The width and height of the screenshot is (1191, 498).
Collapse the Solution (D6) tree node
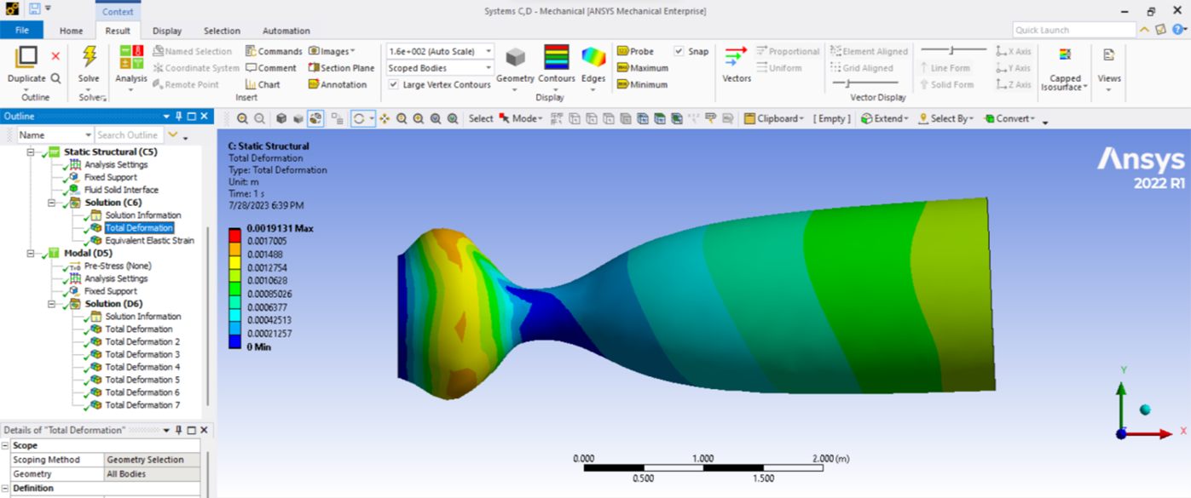pyautogui.click(x=52, y=304)
